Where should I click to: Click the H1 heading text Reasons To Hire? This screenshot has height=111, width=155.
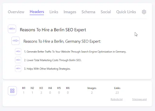pyautogui.click(x=53, y=30)
